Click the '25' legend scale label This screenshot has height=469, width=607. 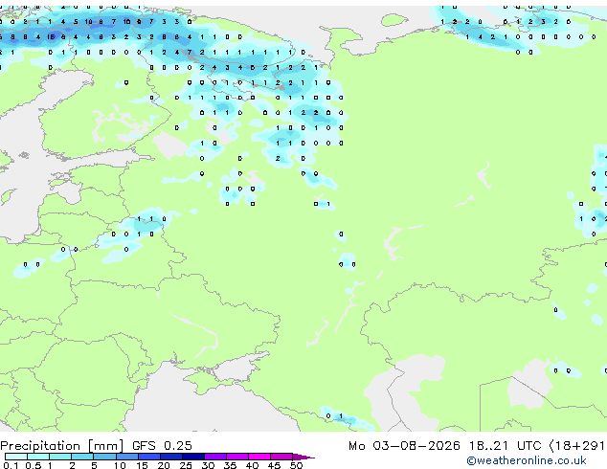pos(186,465)
